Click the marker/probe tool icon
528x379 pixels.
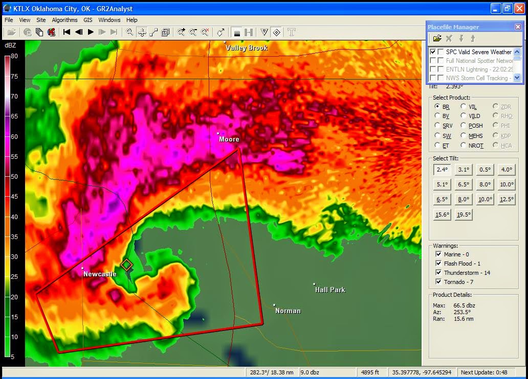click(221, 32)
